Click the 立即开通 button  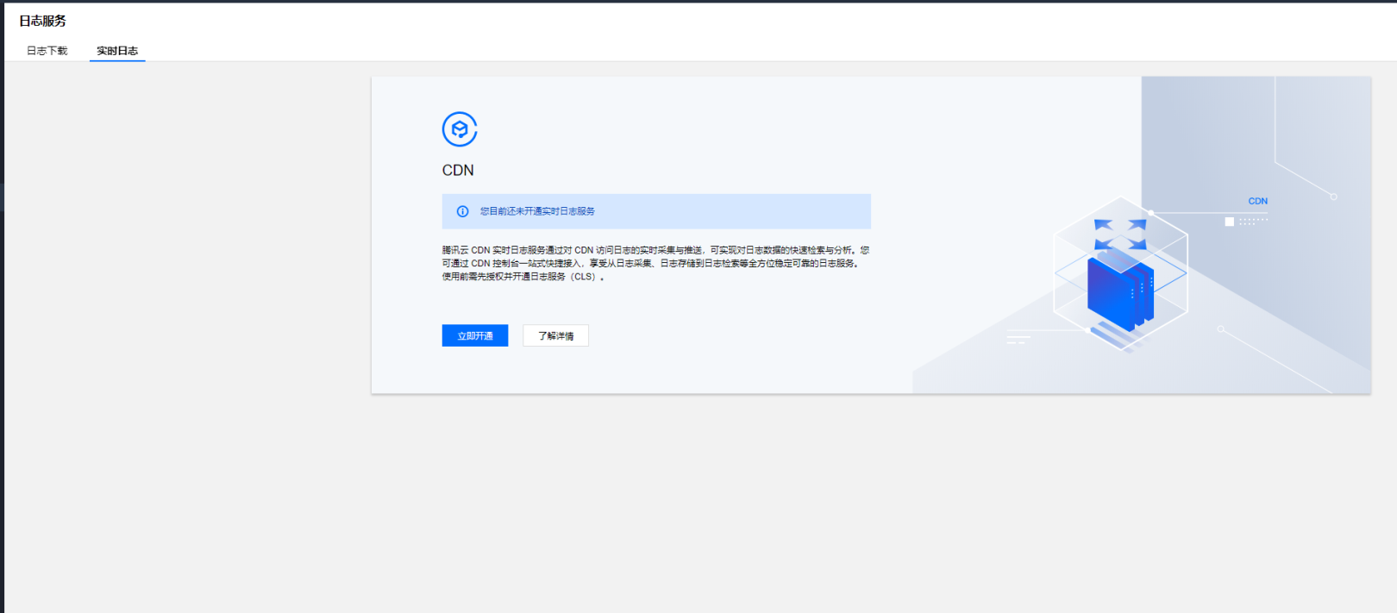[x=475, y=335]
